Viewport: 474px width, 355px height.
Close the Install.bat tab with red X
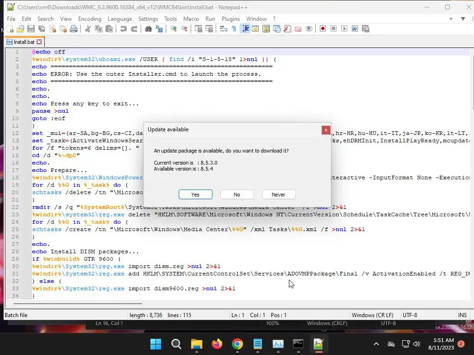coord(39,42)
